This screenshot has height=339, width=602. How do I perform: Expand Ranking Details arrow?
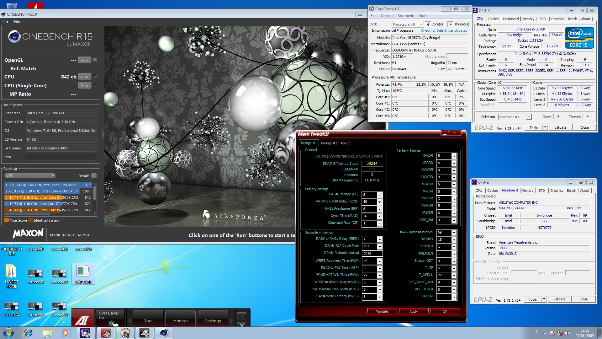[x=94, y=176]
